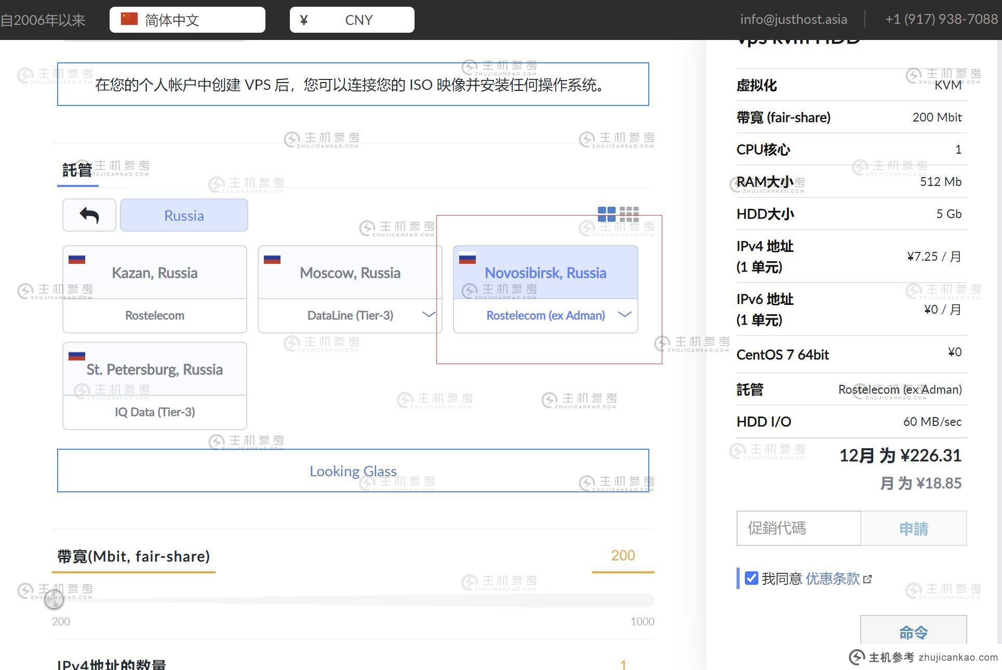Viewport: 1002px width, 670px height.
Task: Click the CentOS 7 64bit summary row
Action: [851, 354]
